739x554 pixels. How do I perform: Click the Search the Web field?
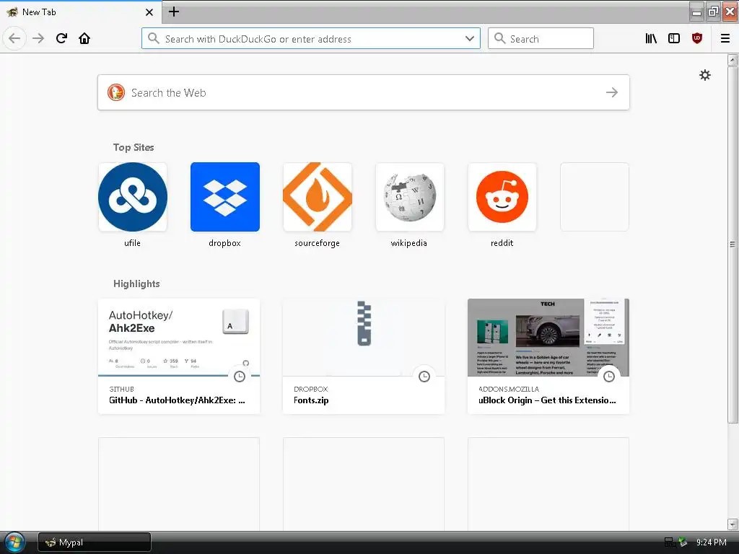point(364,92)
